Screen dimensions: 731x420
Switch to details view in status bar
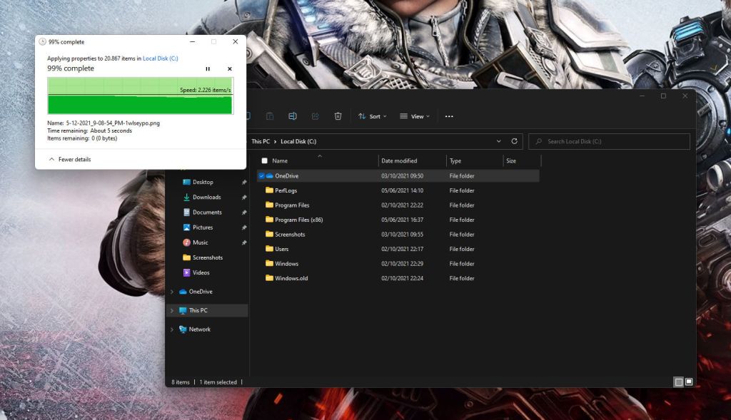[678, 382]
